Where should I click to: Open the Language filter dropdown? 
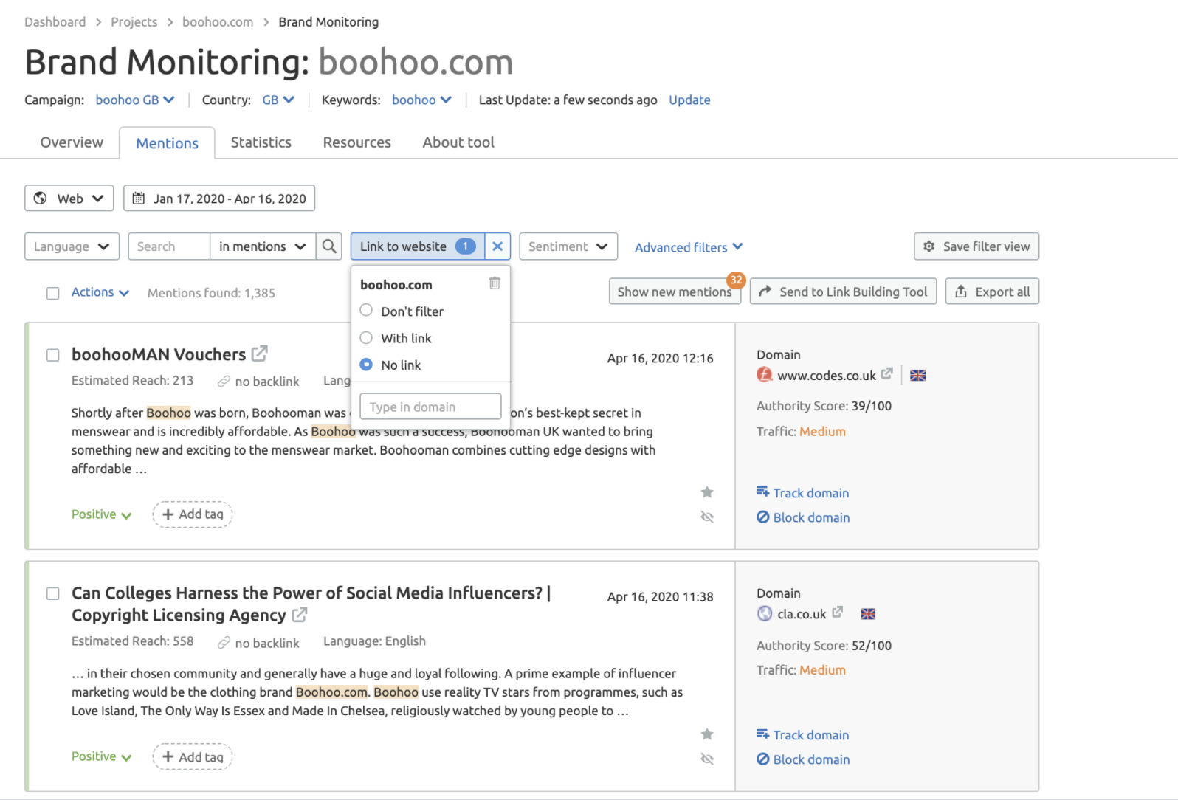click(x=72, y=246)
